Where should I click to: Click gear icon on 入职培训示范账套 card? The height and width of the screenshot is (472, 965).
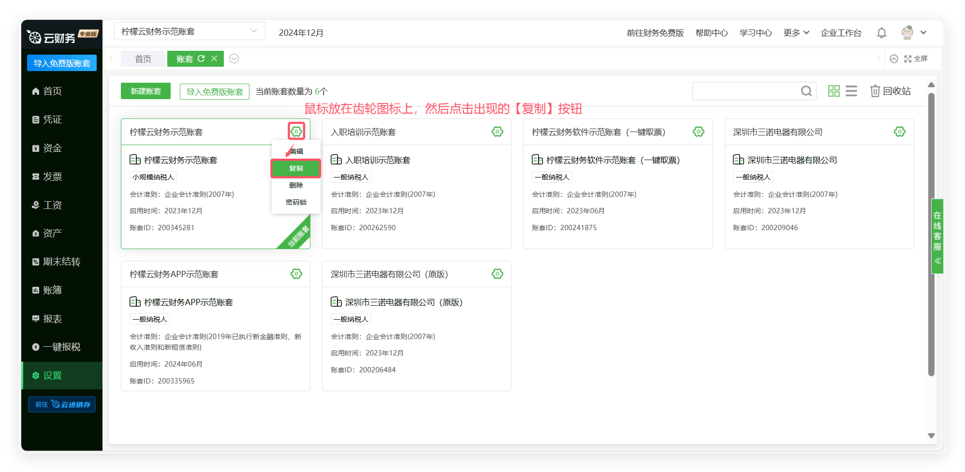click(497, 132)
